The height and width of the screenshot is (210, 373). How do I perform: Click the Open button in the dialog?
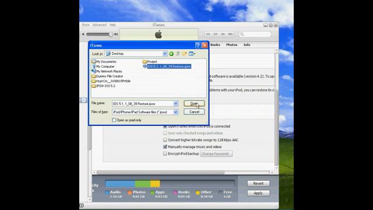pos(194,104)
